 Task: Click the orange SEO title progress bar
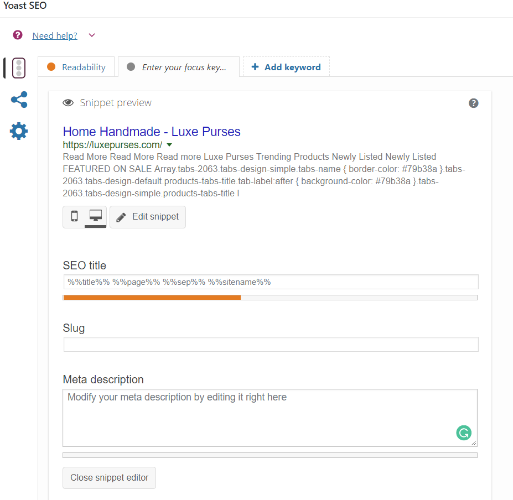pos(152,298)
